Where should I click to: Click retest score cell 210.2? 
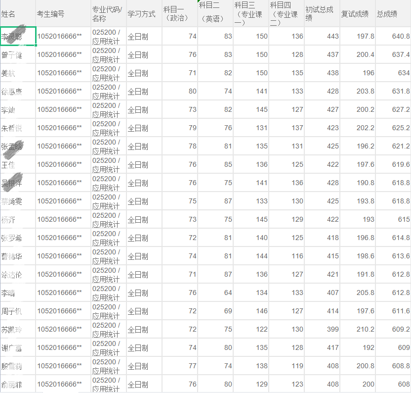[358, 329]
